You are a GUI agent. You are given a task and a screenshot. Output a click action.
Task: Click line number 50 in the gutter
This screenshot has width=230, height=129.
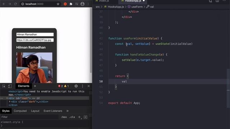point(101,81)
